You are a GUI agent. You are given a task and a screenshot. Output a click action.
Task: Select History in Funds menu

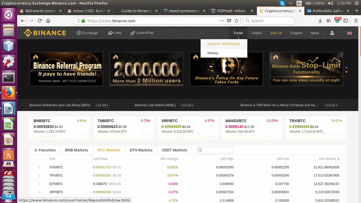(x=224, y=53)
